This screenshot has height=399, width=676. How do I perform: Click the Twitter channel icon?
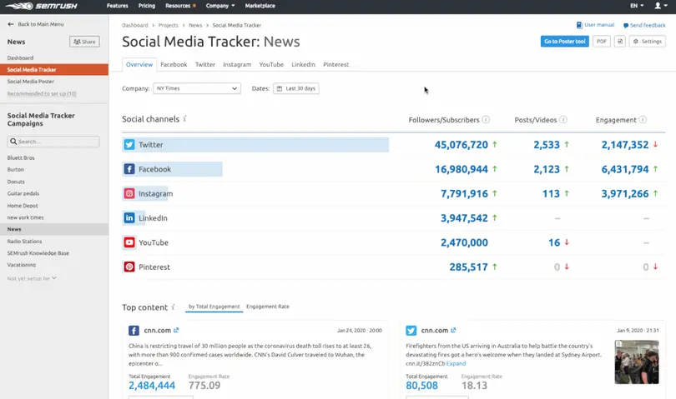coord(129,145)
